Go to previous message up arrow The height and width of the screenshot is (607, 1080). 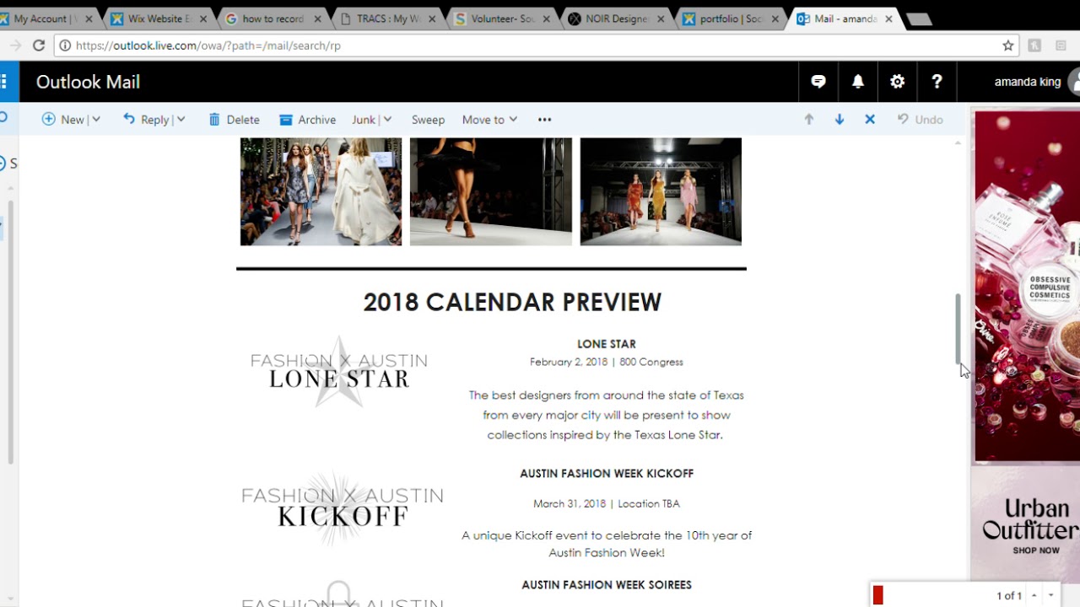[809, 120]
